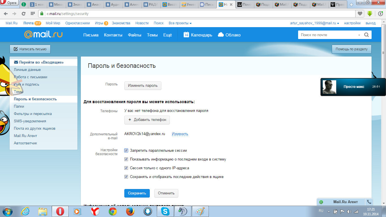Select 'Фильтры и пересылка' in settings sidebar
This screenshot has height=217, width=386.
[x=33, y=114]
